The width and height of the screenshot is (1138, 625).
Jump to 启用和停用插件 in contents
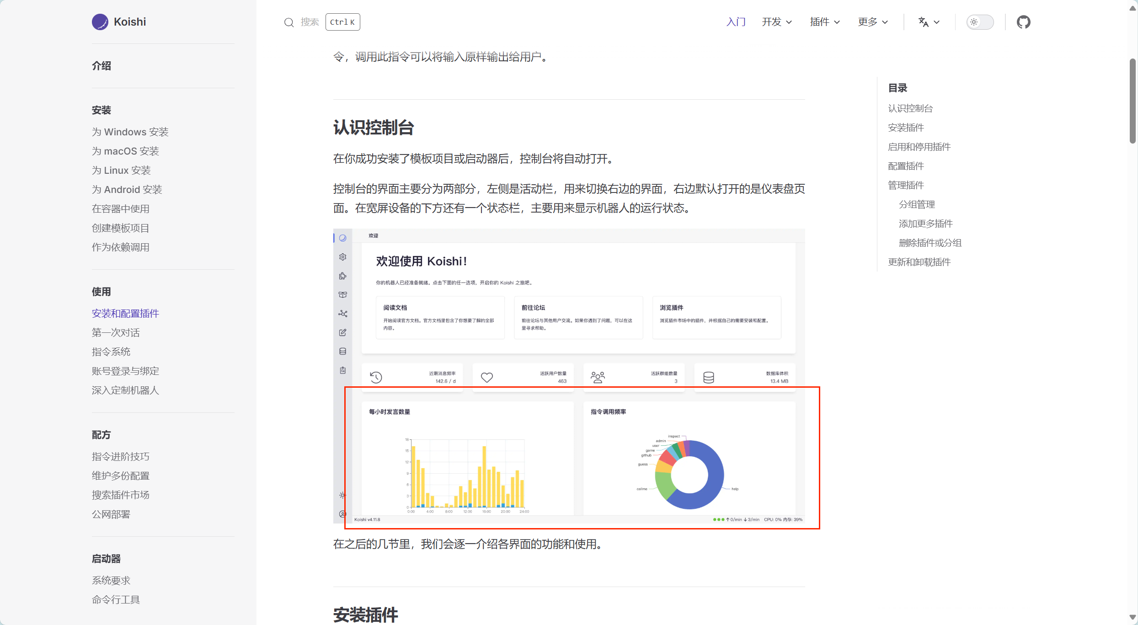pyautogui.click(x=919, y=147)
